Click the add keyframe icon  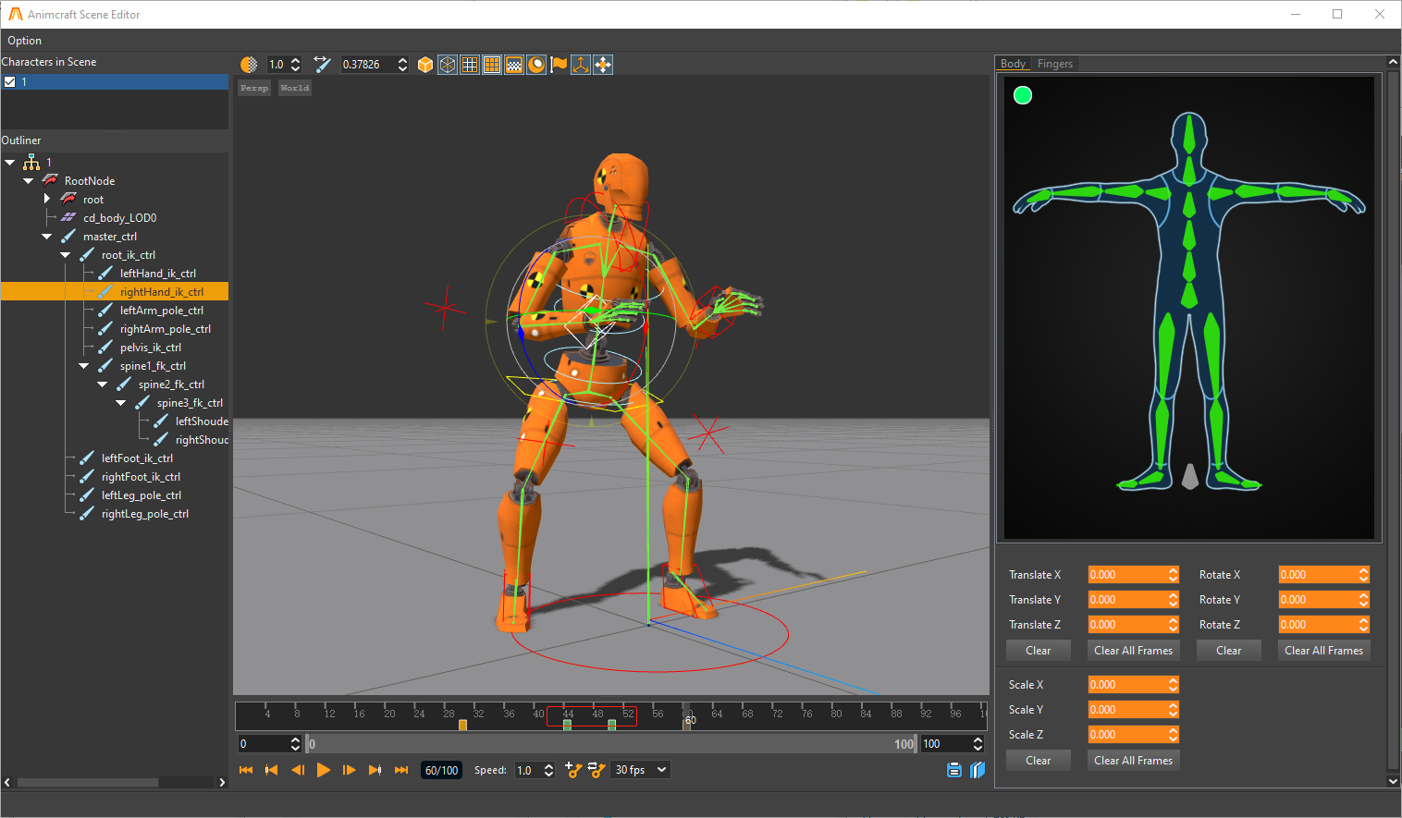[x=573, y=770]
